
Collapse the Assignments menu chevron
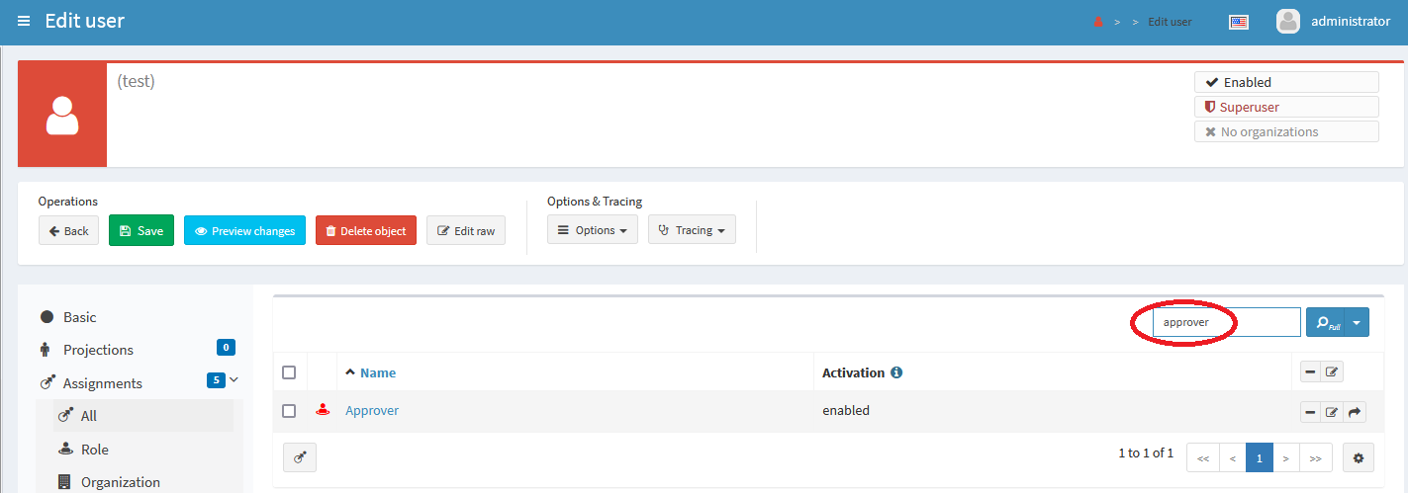[x=235, y=379]
